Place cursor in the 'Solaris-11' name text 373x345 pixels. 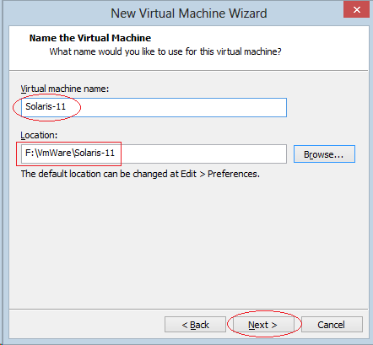46,106
